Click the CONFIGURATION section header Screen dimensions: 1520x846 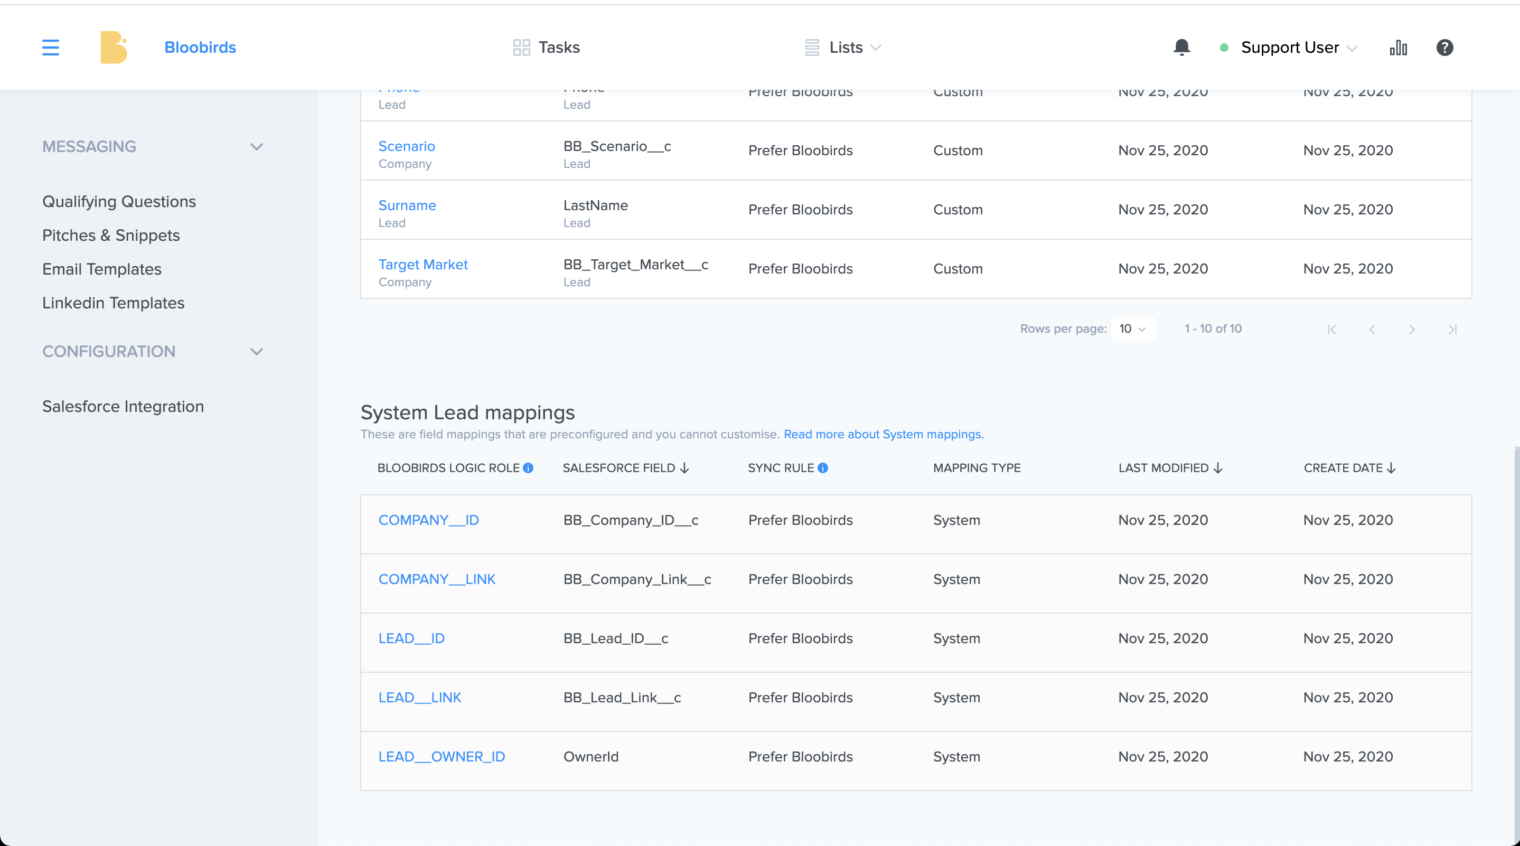[109, 351]
